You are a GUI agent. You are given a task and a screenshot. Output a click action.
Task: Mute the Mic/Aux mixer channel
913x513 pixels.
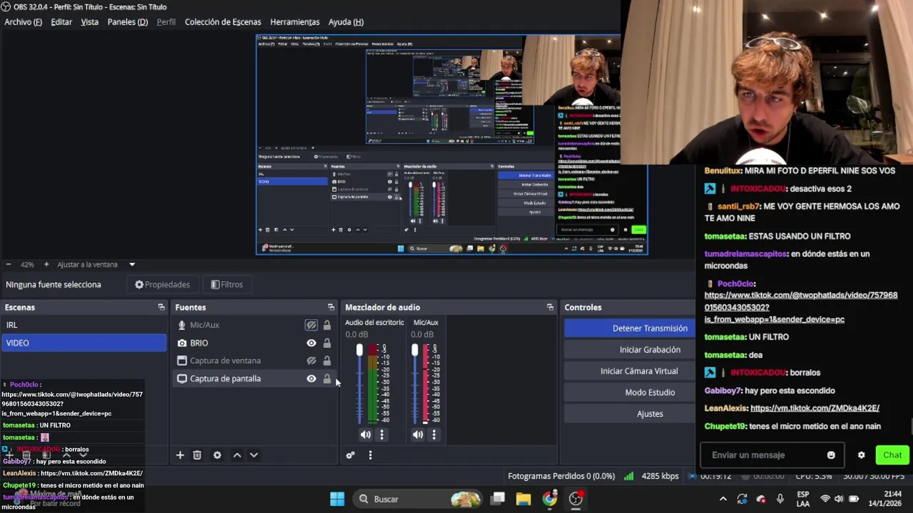pyautogui.click(x=417, y=435)
